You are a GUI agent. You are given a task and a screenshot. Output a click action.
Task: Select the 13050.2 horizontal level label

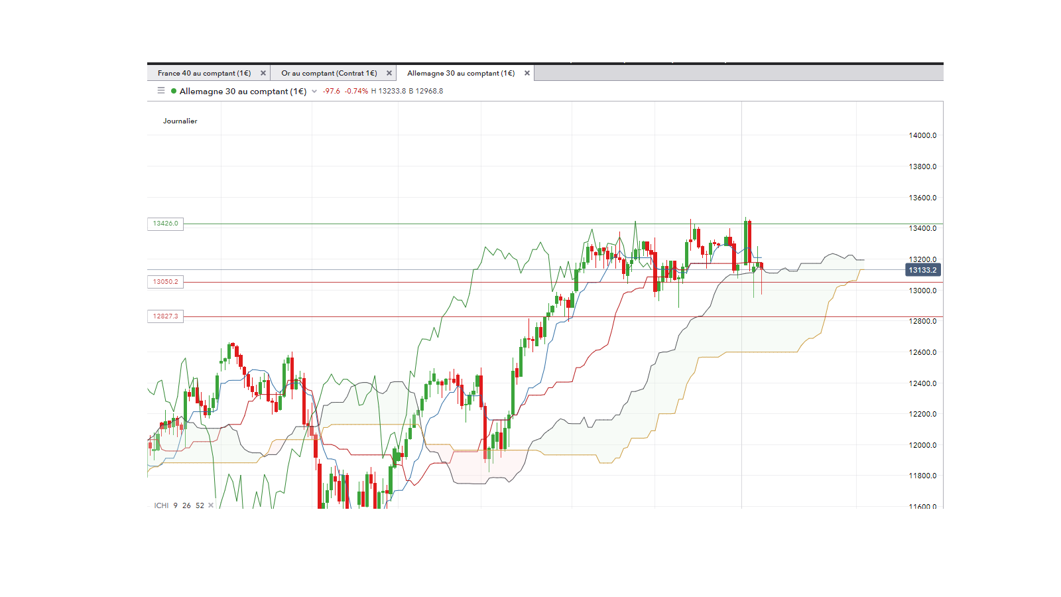[x=165, y=282]
